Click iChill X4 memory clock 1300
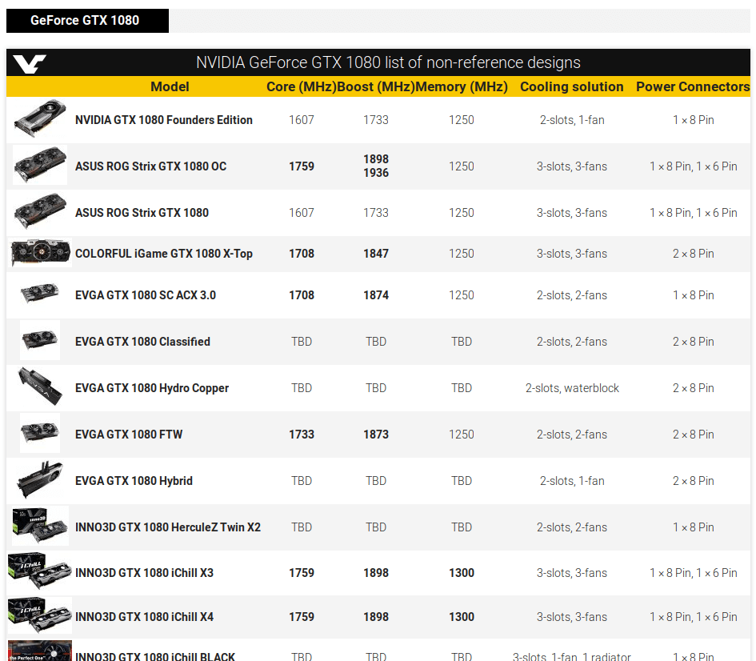 (x=462, y=617)
